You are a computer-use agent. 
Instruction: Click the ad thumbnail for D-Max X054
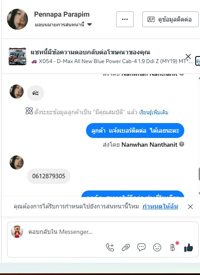[x=17, y=56]
